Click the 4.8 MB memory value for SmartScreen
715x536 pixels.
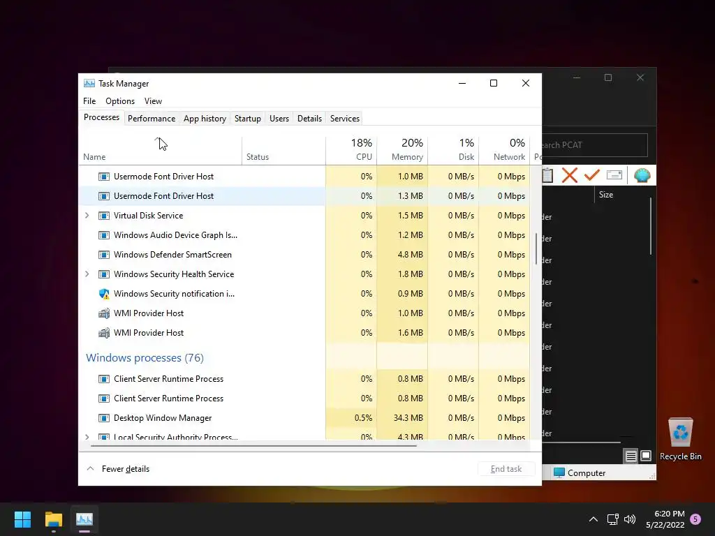point(402,255)
